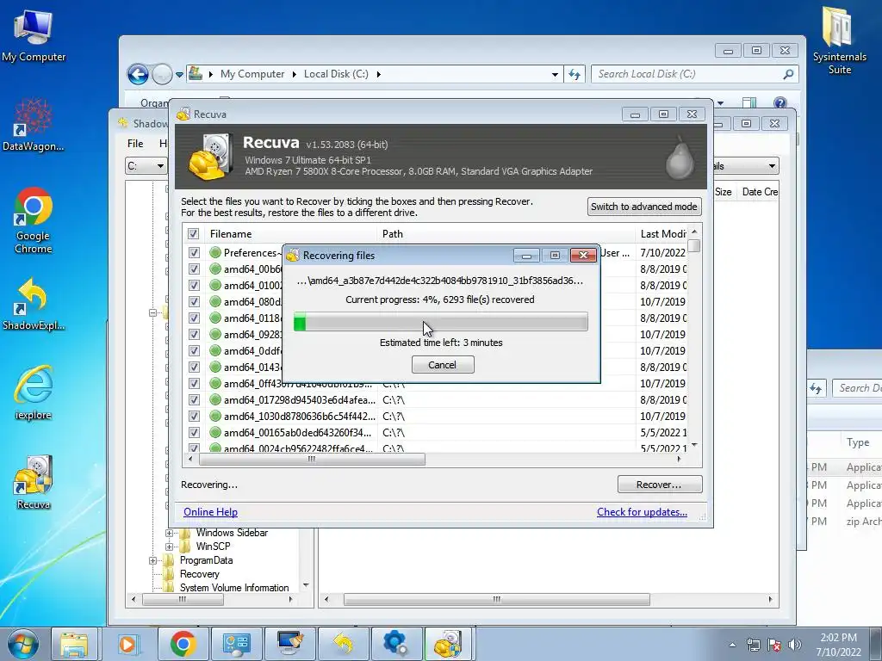Open Online Help link
Viewport: 882px width, 661px height.
pyautogui.click(x=210, y=512)
